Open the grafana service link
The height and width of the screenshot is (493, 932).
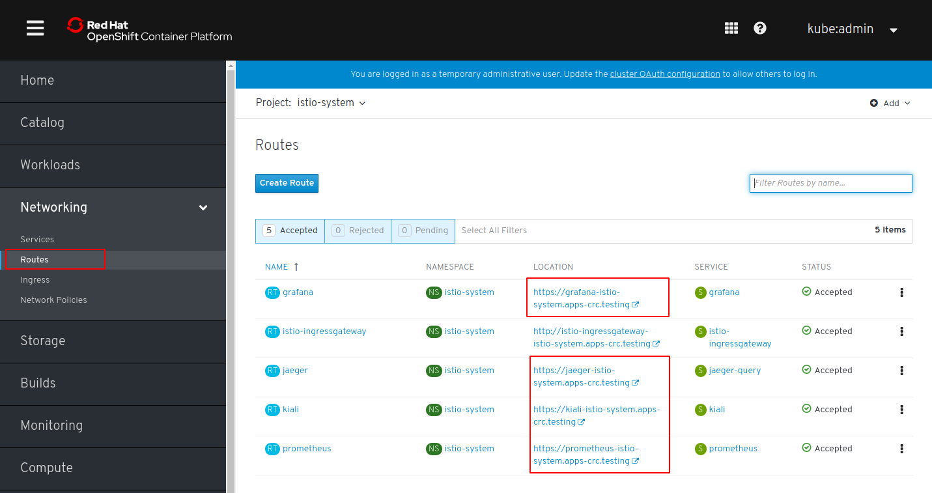click(724, 292)
